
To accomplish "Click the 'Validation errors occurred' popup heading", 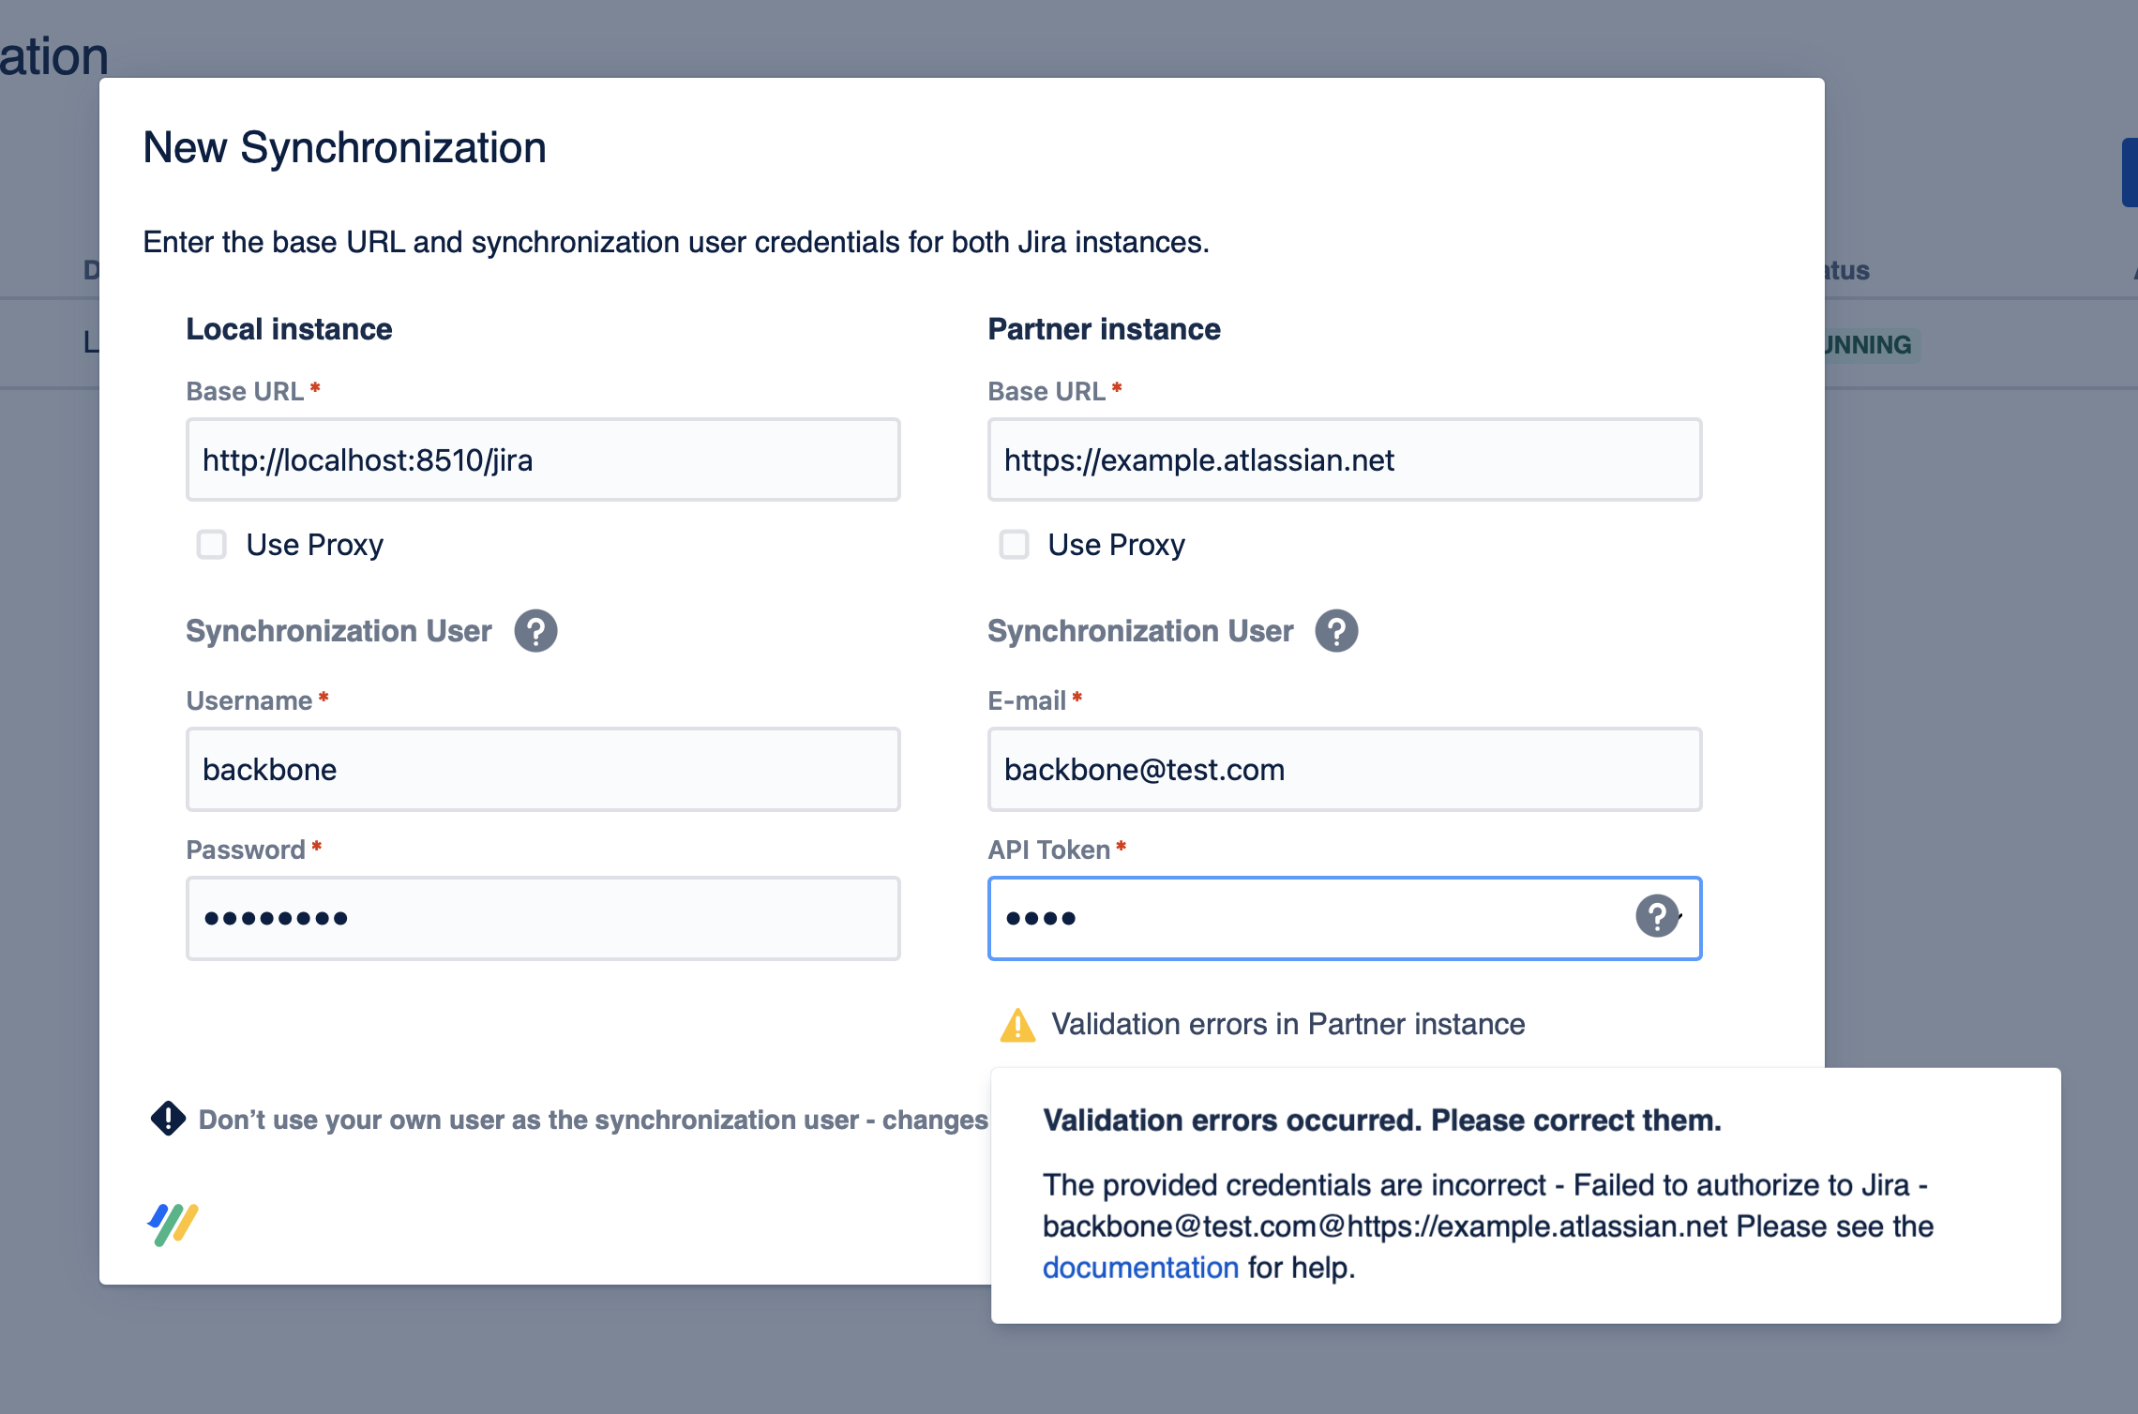I will 1381,1121.
